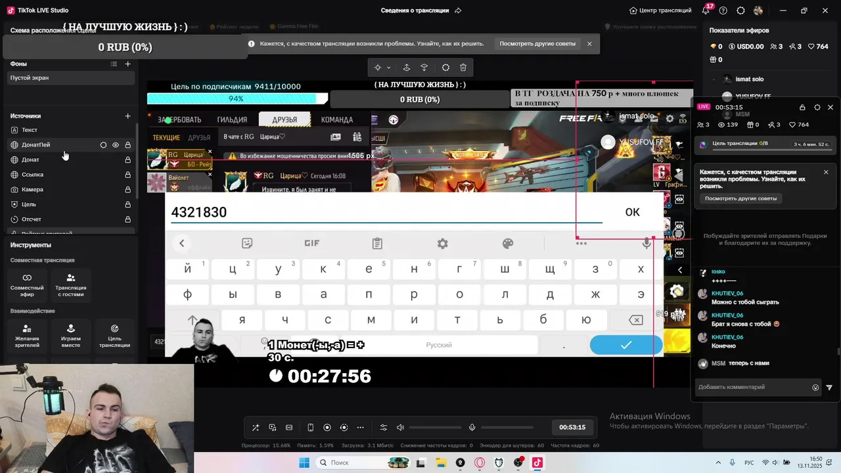Open floating LIVE panel settings gear

pyautogui.click(x=817, y=107)
